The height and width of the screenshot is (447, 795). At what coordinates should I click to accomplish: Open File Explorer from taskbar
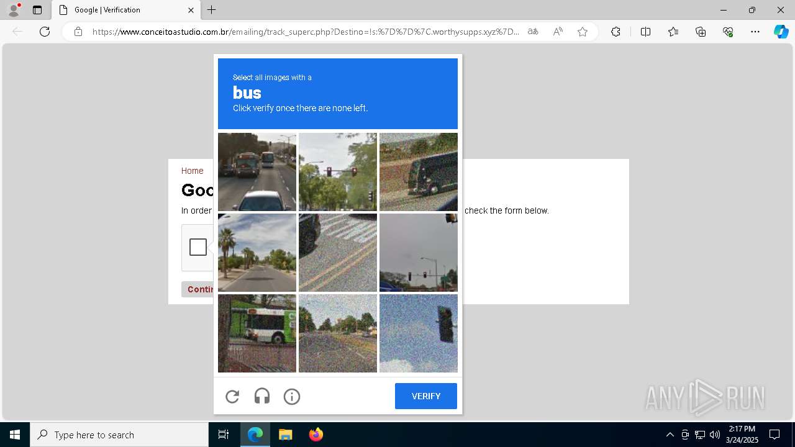point(285,435)
